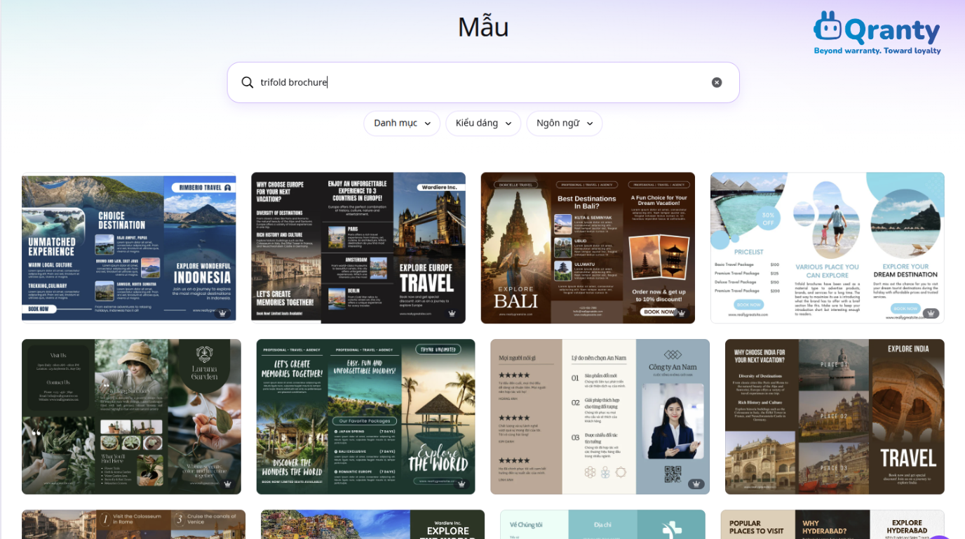Open the Colosseum in Rome brochure template

(x=133, y=524)
